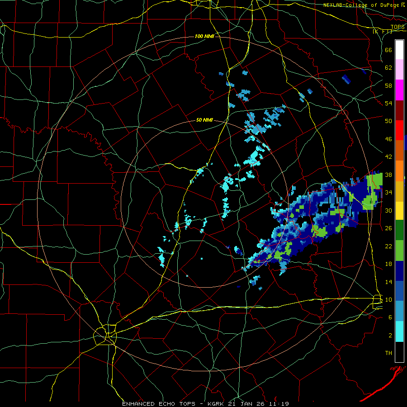407x407 pixels.
Task: Select the light green legend swatch
Action: pyautogui.click(x=399, y=250)
